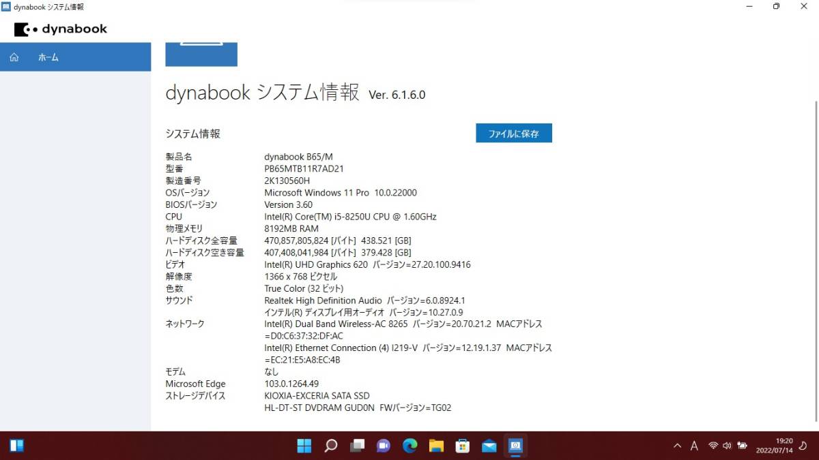The width and height of the screenshot is (819, 460).
Task: Click the 'ストレージデバイス' label
Action: (x=195, y=396)
